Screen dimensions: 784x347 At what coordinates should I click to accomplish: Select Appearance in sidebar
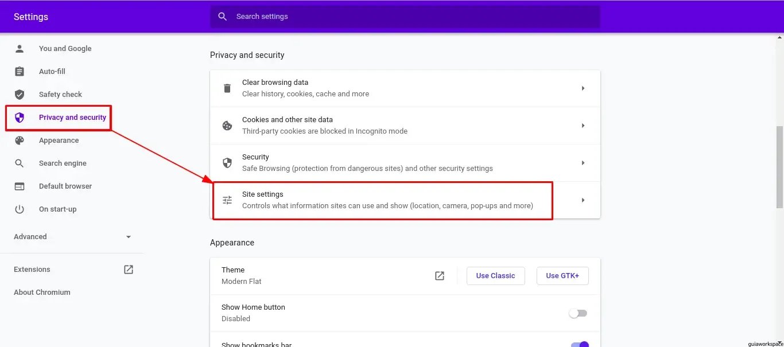tap(59, 141)
